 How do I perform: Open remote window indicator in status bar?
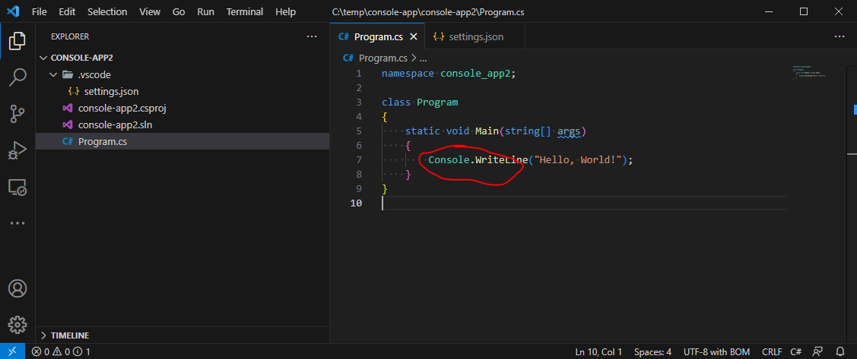[x=13, y=351]
